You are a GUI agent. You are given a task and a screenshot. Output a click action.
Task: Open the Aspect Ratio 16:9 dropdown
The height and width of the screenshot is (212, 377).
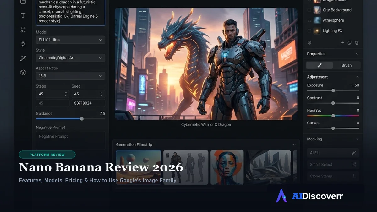70,76
